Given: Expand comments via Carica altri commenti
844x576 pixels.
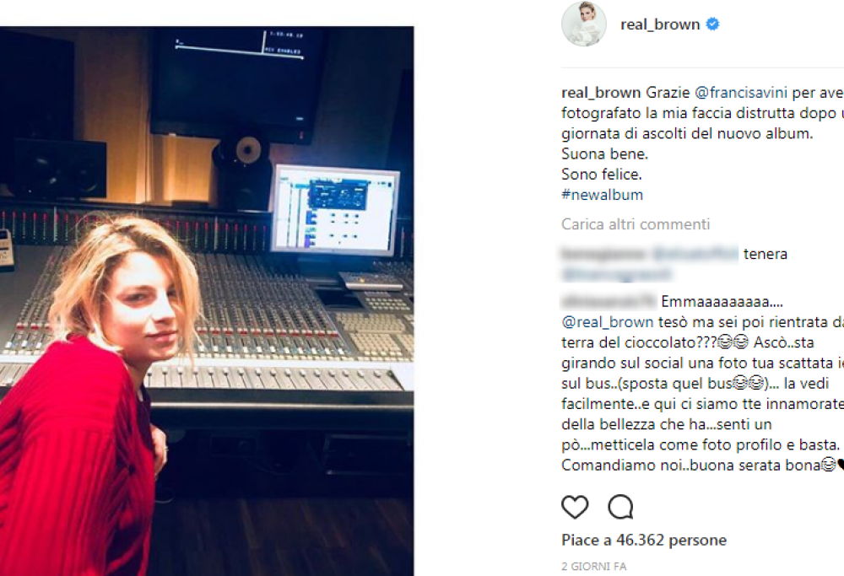Looking at the screenshot, I should pyautogui.click(x=636, y=224).
